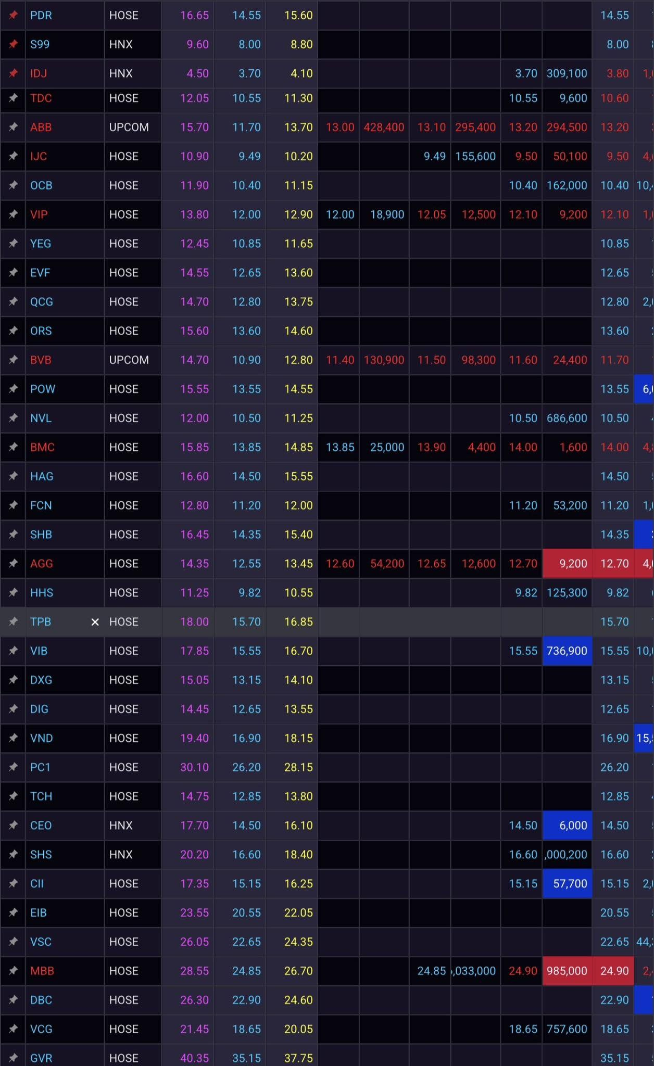Pin the YEG ticker
The height and width of the screenshot is (1066, 654).
click(x=13, y=244)
